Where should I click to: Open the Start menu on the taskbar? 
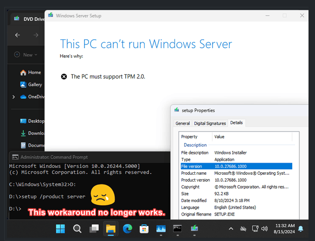(60, 228)
